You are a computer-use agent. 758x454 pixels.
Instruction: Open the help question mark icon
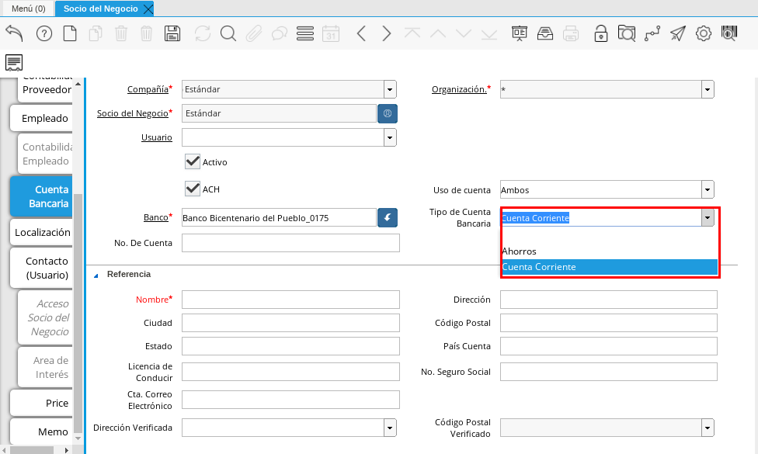tap(44, 33)
